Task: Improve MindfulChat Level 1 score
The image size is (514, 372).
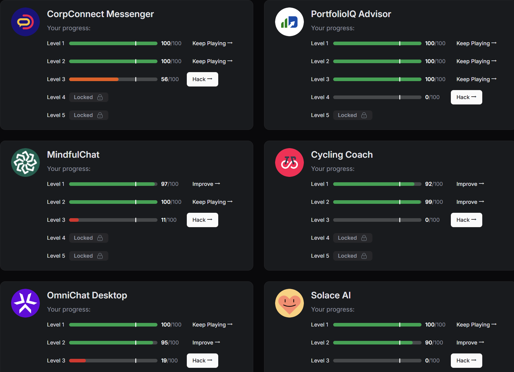Action: (x=206, y=184)
